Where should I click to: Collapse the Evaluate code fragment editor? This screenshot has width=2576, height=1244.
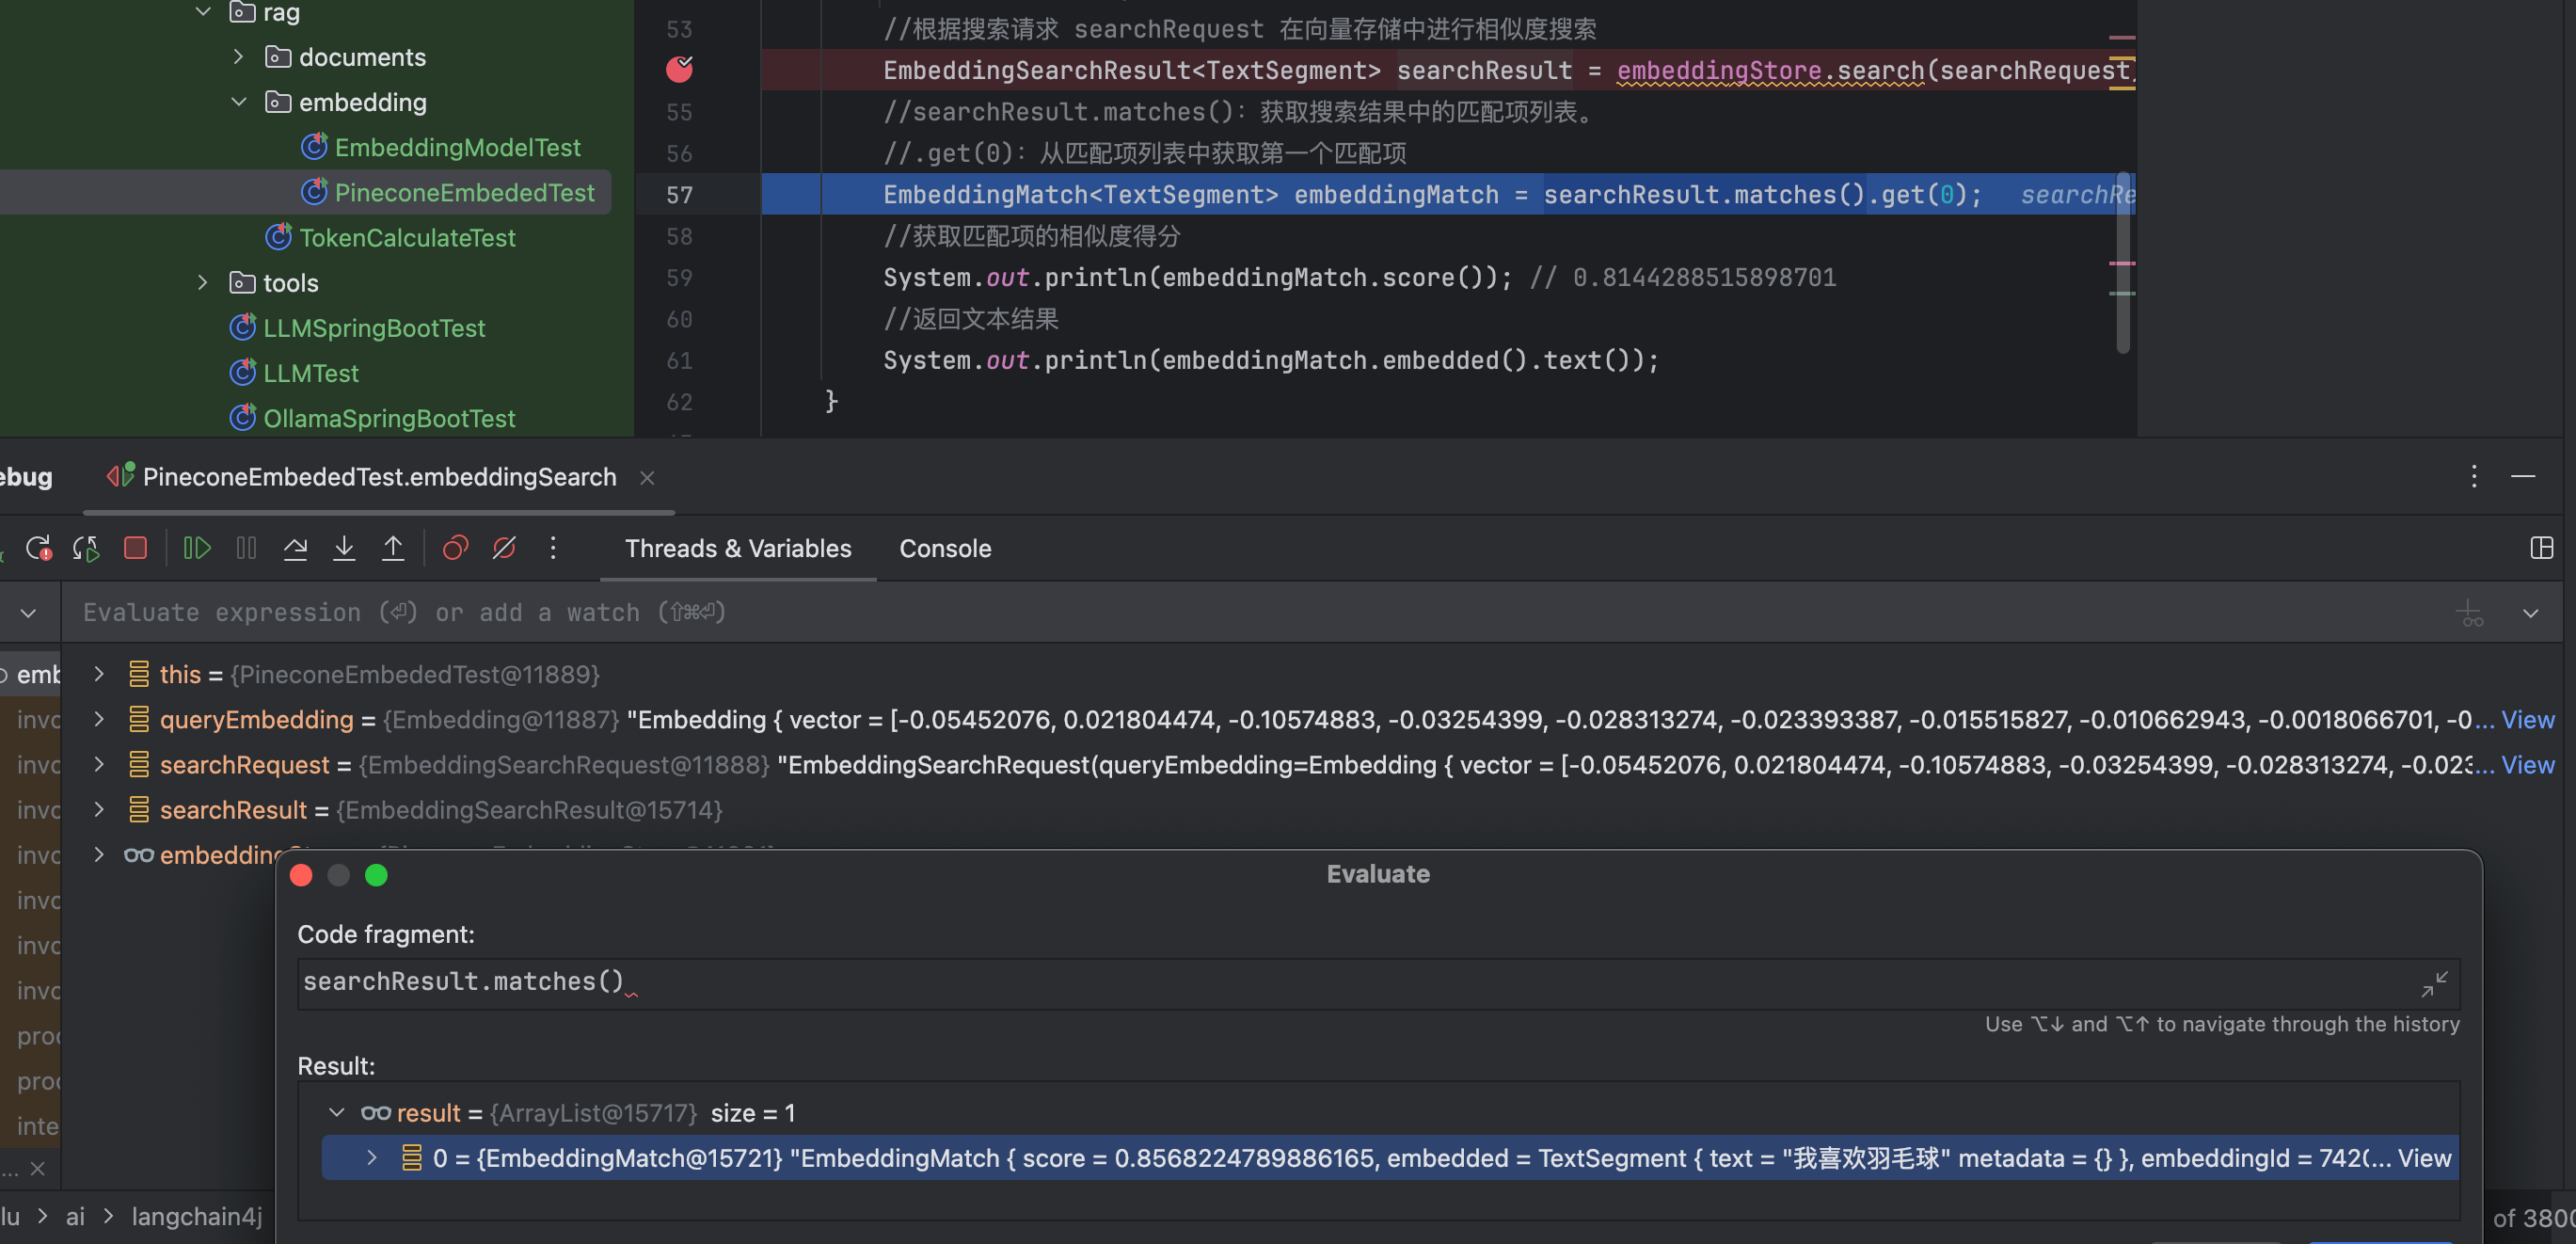2434,983
